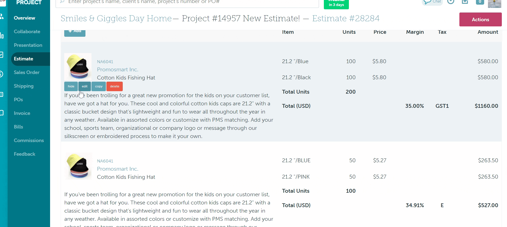Click the Margin column header
507x227 pixels.
click(415, 32)
